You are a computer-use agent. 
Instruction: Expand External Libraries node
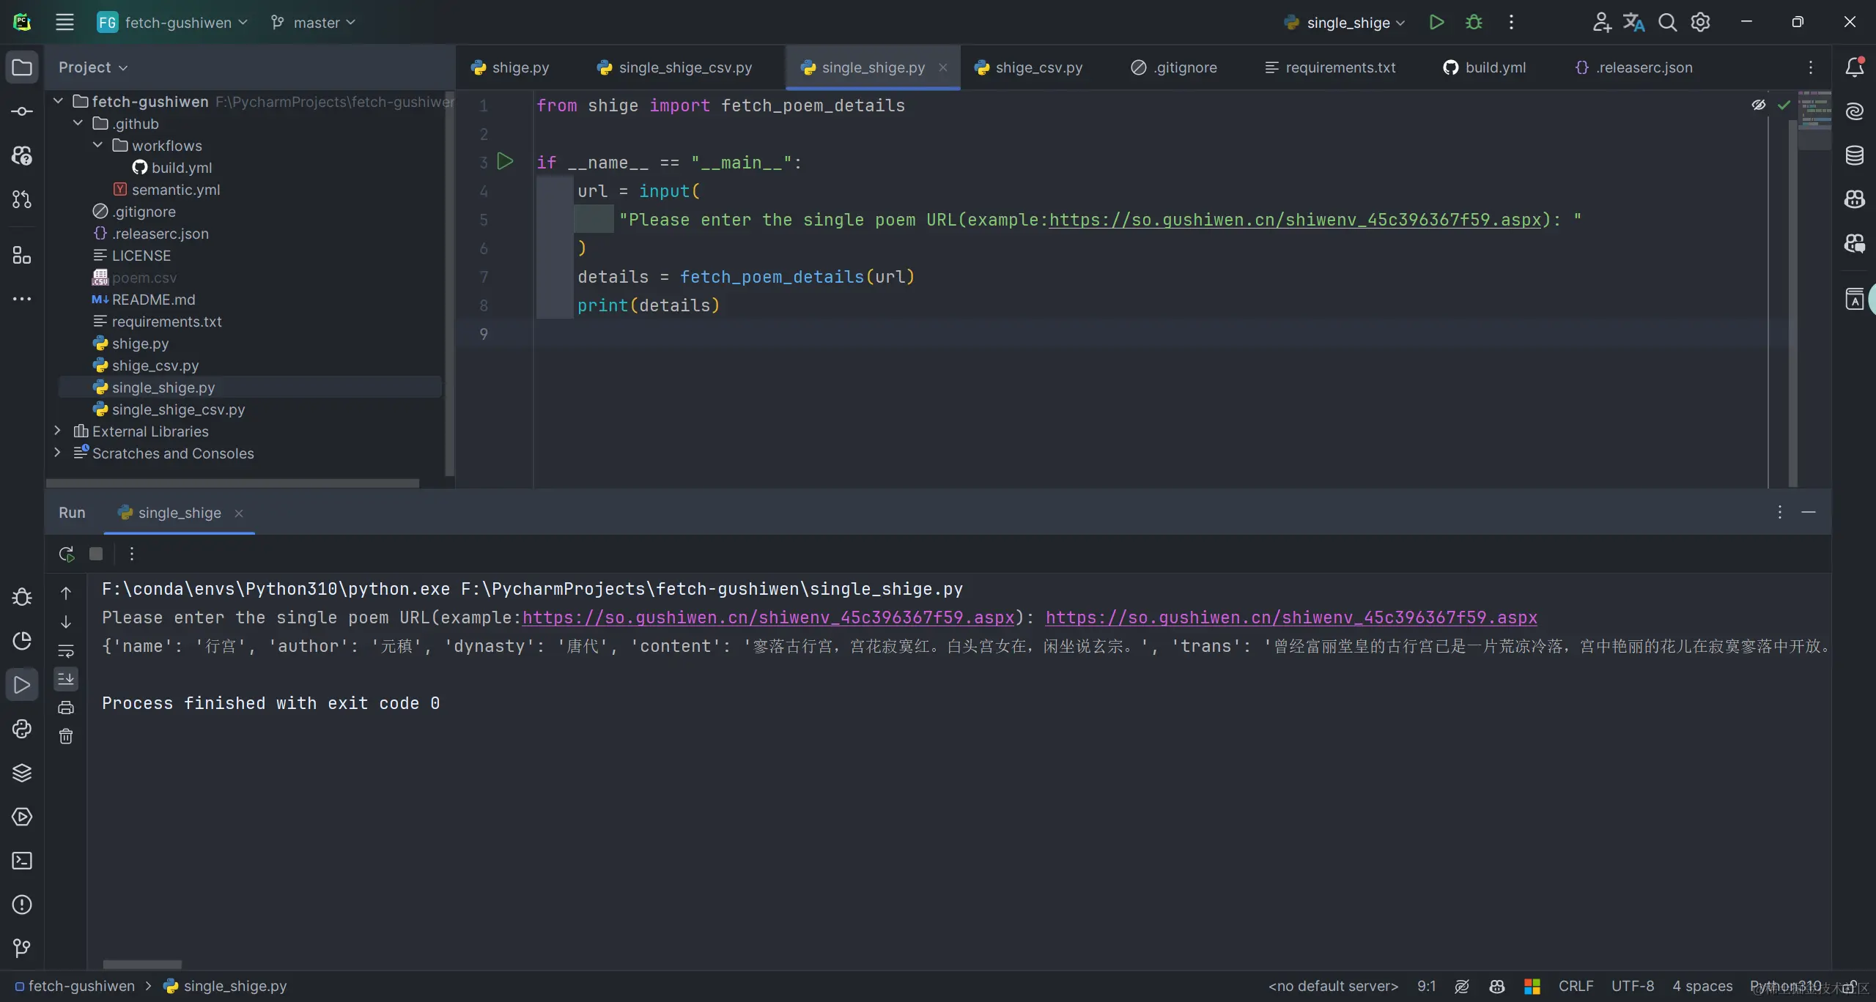58,431
